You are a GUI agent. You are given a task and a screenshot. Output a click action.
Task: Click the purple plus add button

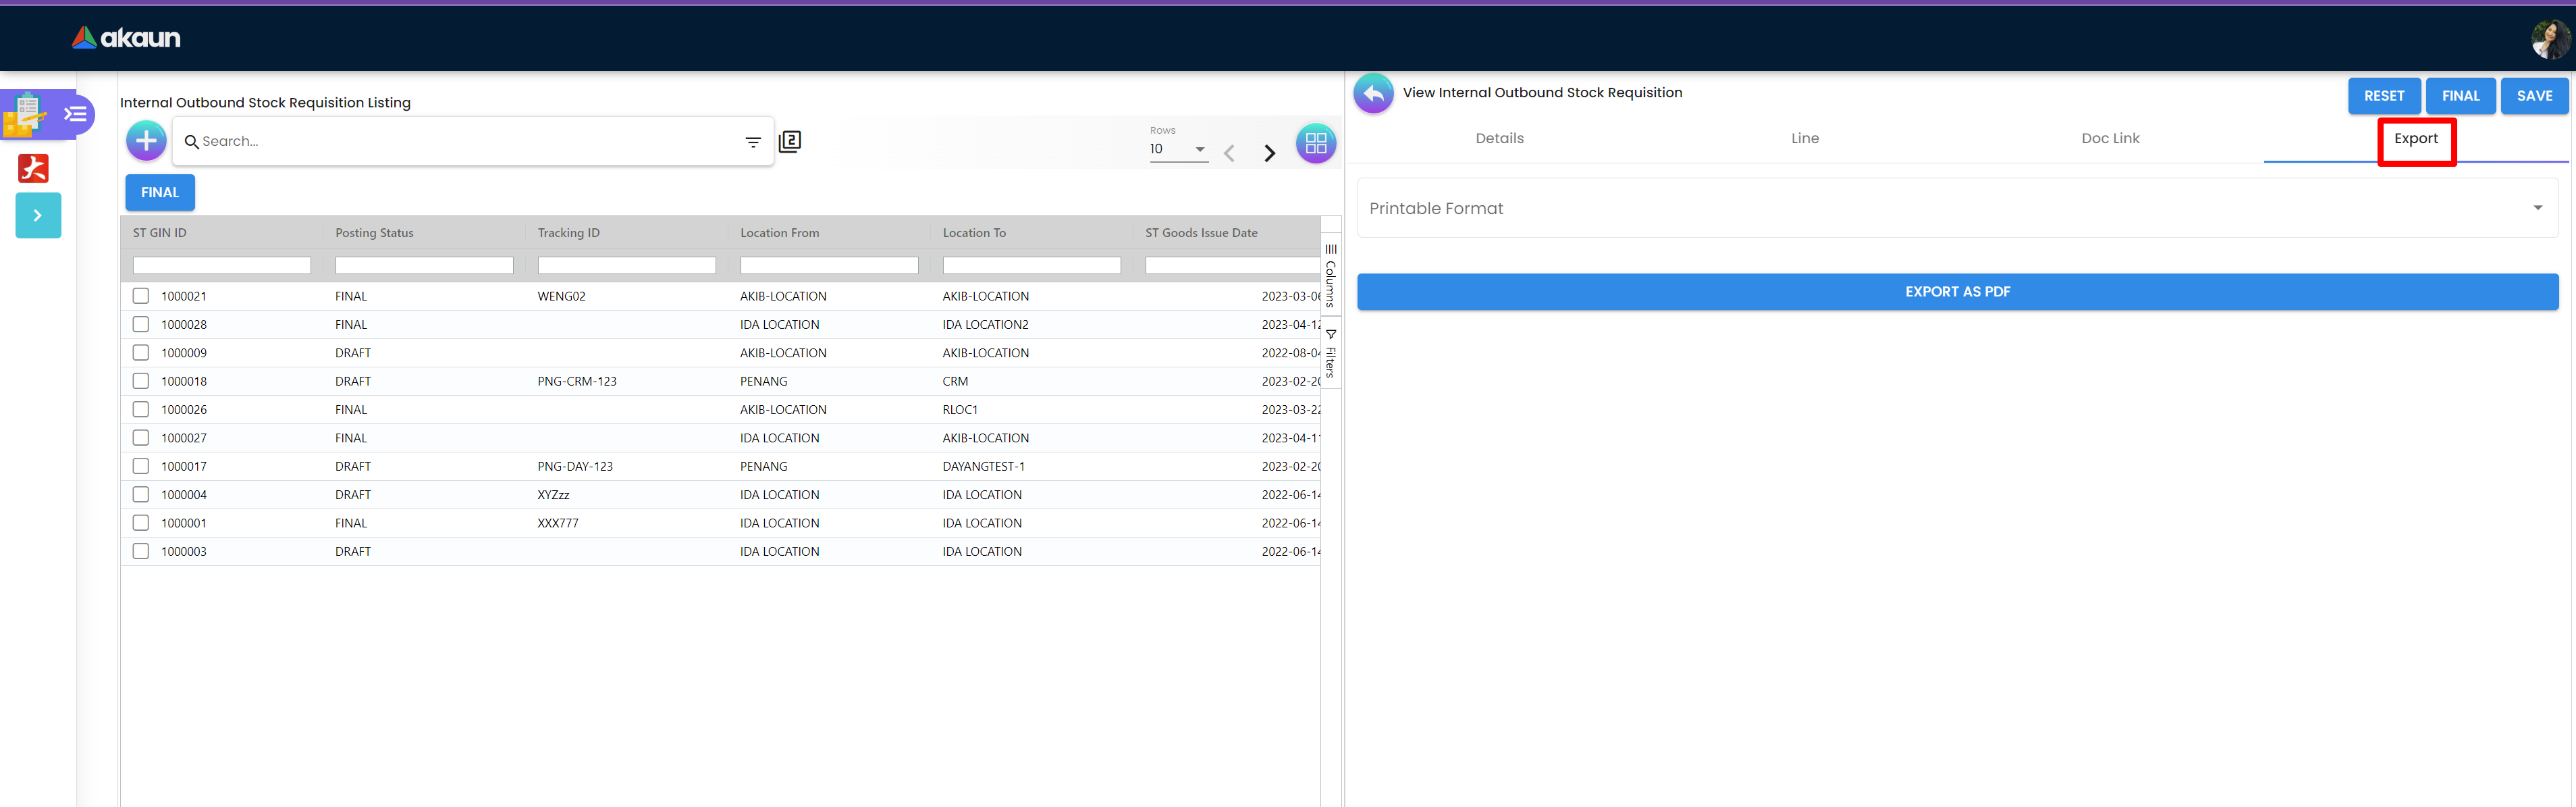pos(146,141)
